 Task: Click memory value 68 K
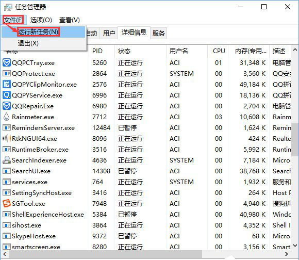(259, 236)
